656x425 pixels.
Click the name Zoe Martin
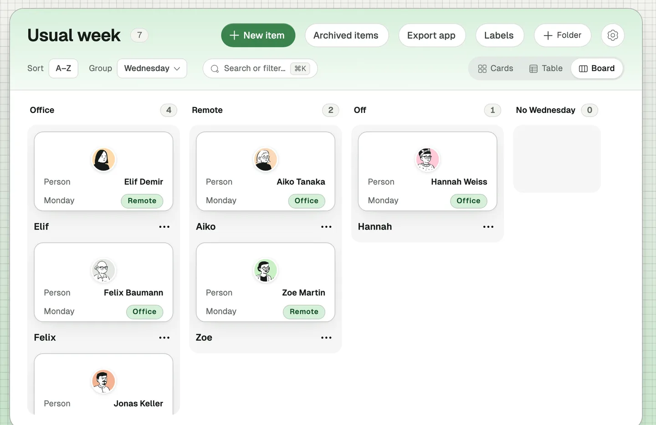click(303, 292)
